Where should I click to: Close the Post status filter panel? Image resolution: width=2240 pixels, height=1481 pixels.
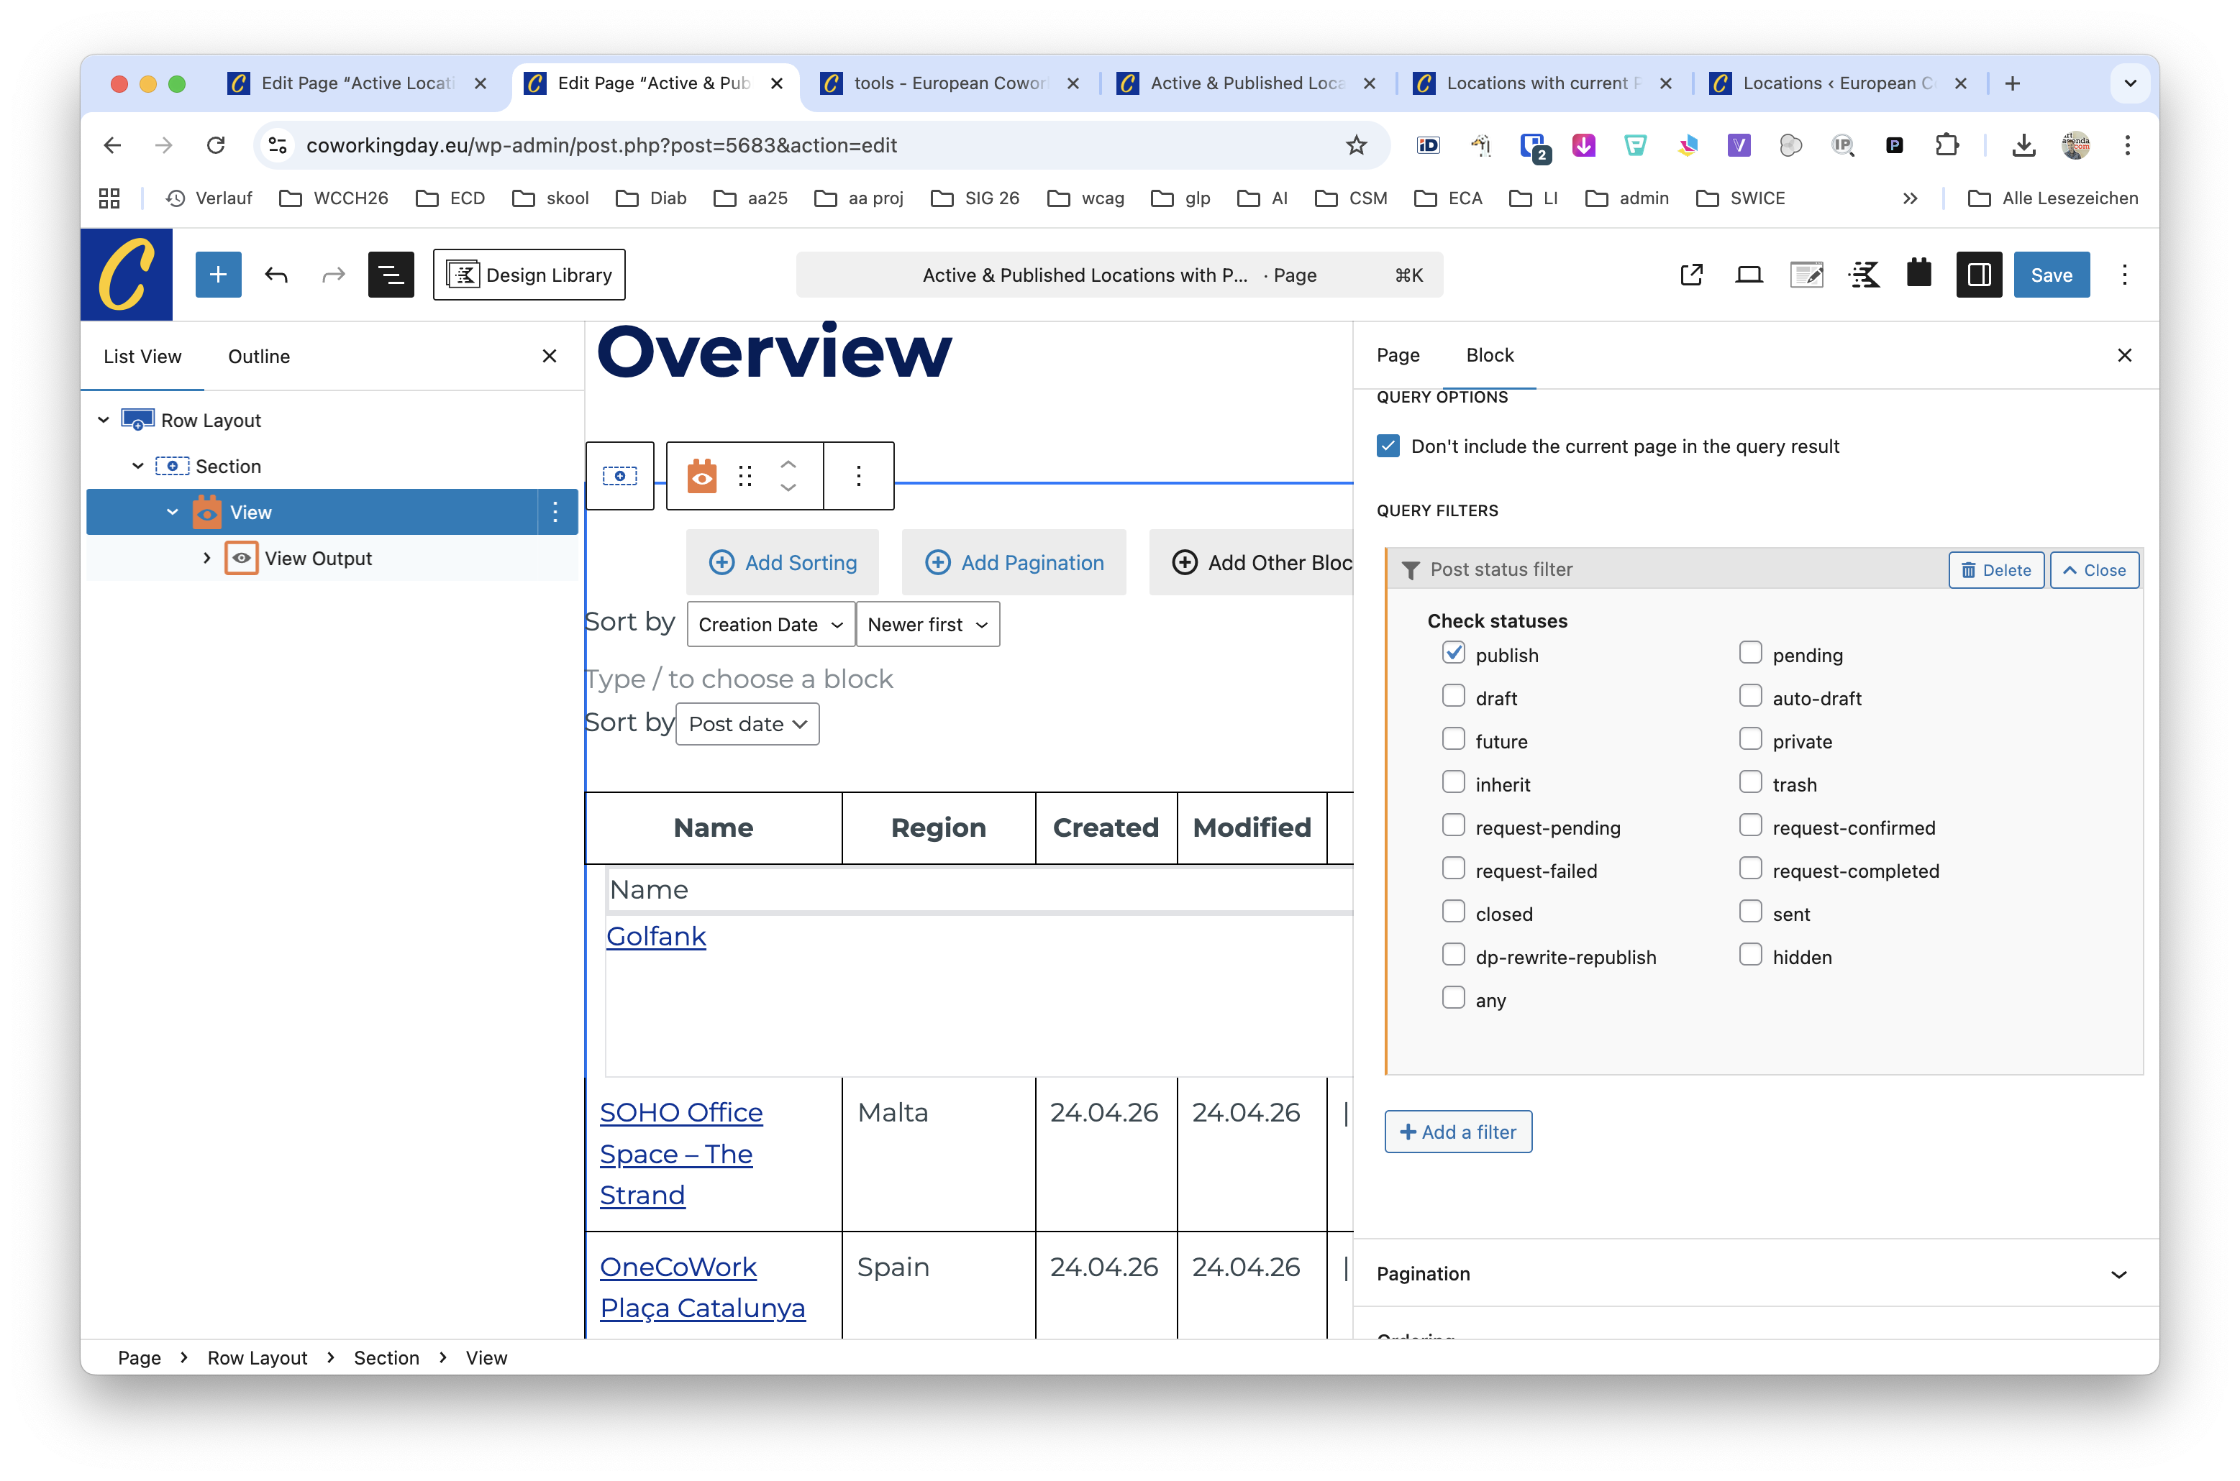point(2093,569)
